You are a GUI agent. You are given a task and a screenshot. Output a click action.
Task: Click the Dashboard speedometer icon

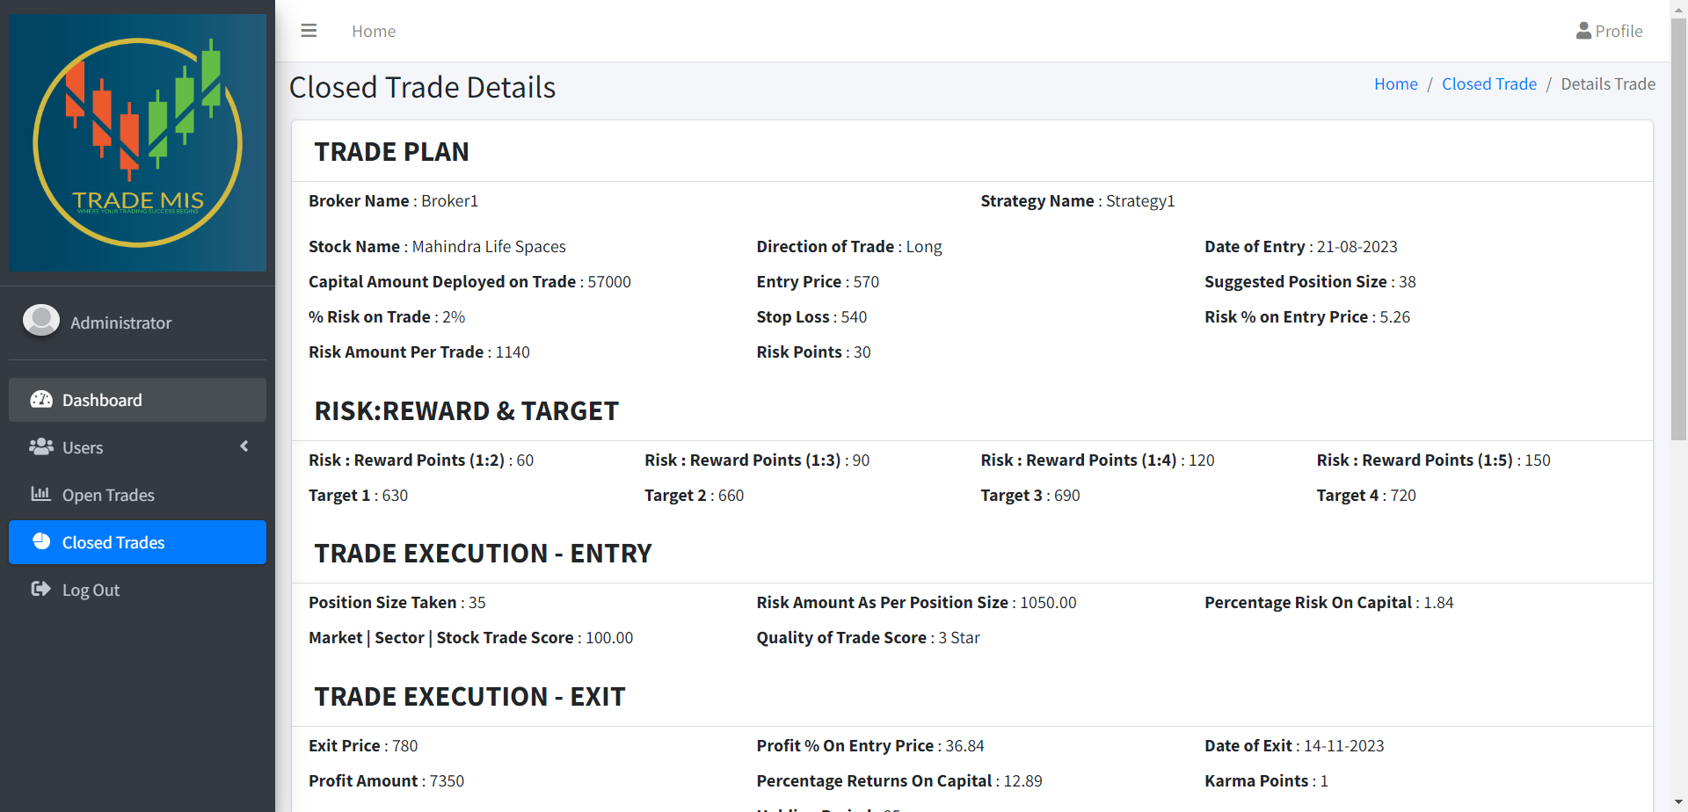pyautogui.click(x=41, y=400)
